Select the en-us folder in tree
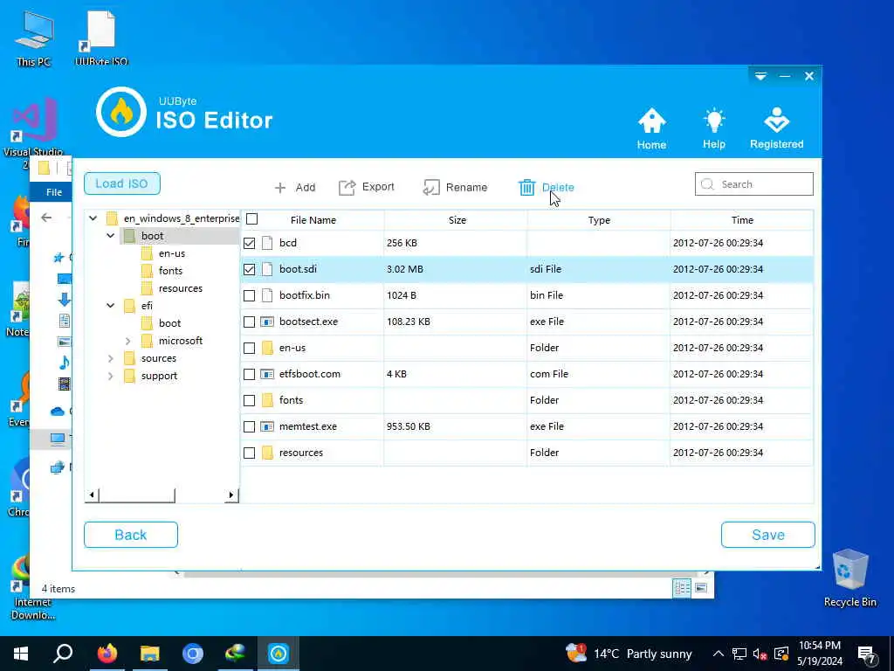This screenshot has width=894, height=671. point(172,253)
